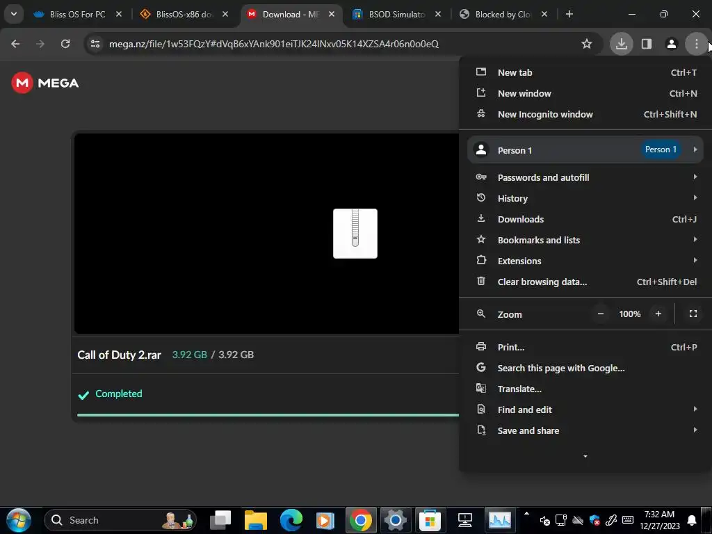Image resolution: width=712 pixels, height=534 pixels.
Task: Open the Chrome downloads toolbar icon
Action: pyautogui.click(x=621, y=44)
